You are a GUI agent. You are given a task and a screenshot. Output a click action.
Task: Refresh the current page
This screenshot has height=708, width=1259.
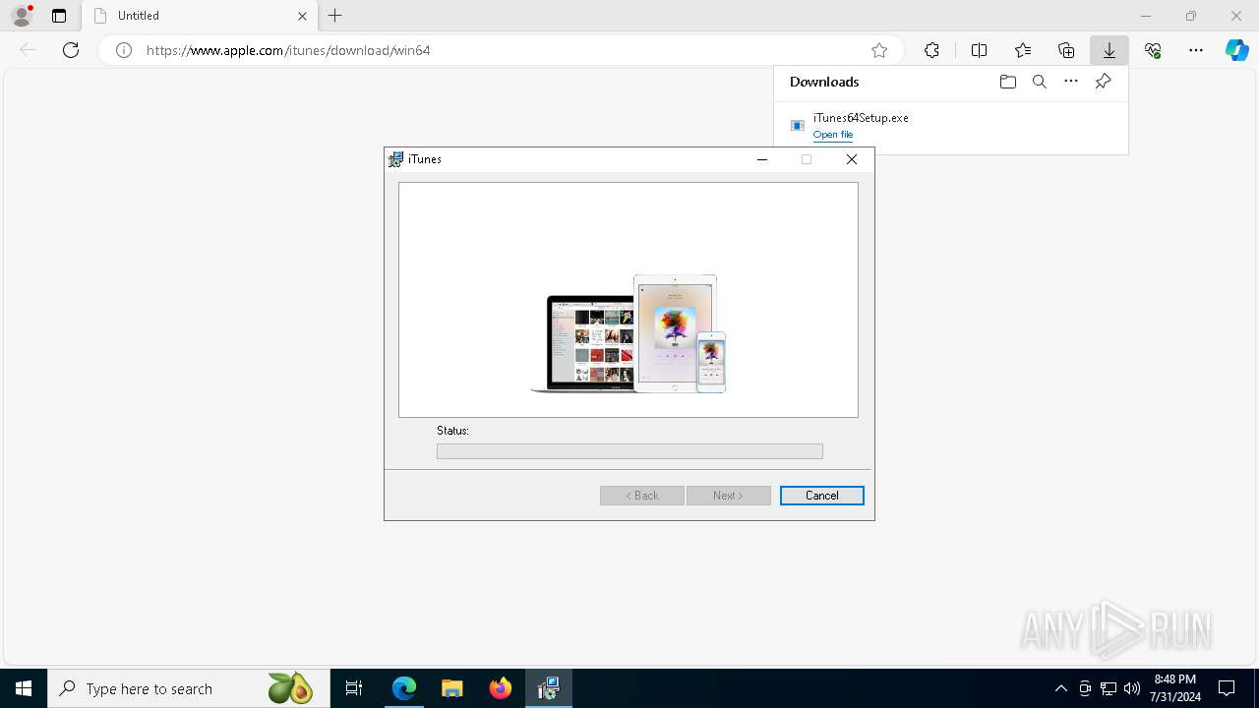[71, 50]
